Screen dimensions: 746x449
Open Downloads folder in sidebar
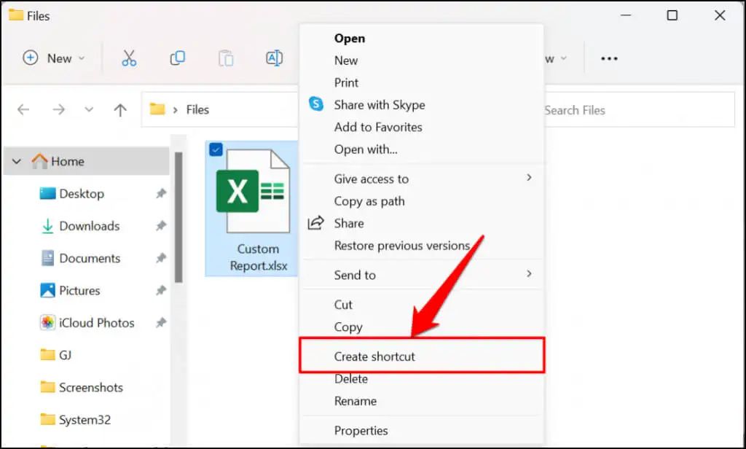(x=89, y=226)
